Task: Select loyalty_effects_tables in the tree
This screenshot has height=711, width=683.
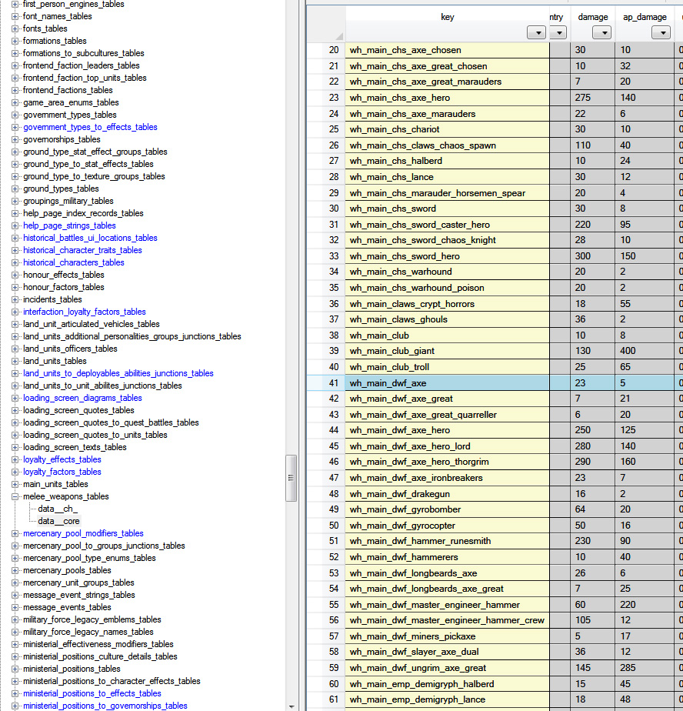Action: click(62, 459)
